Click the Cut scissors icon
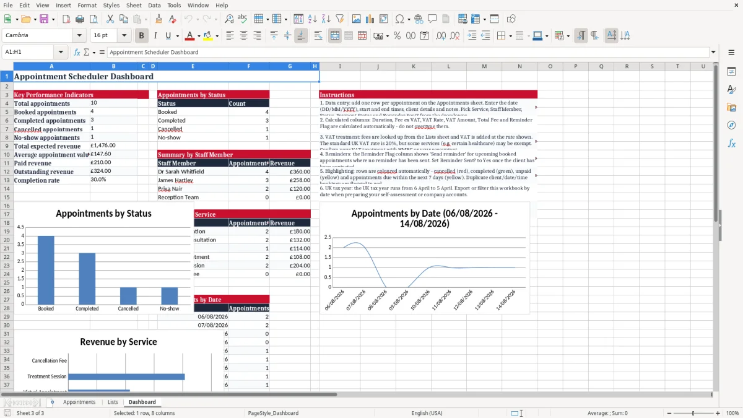 pos(110,19)
